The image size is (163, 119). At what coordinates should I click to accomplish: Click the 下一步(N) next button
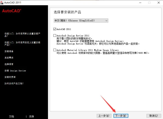[x=121, y=116]
